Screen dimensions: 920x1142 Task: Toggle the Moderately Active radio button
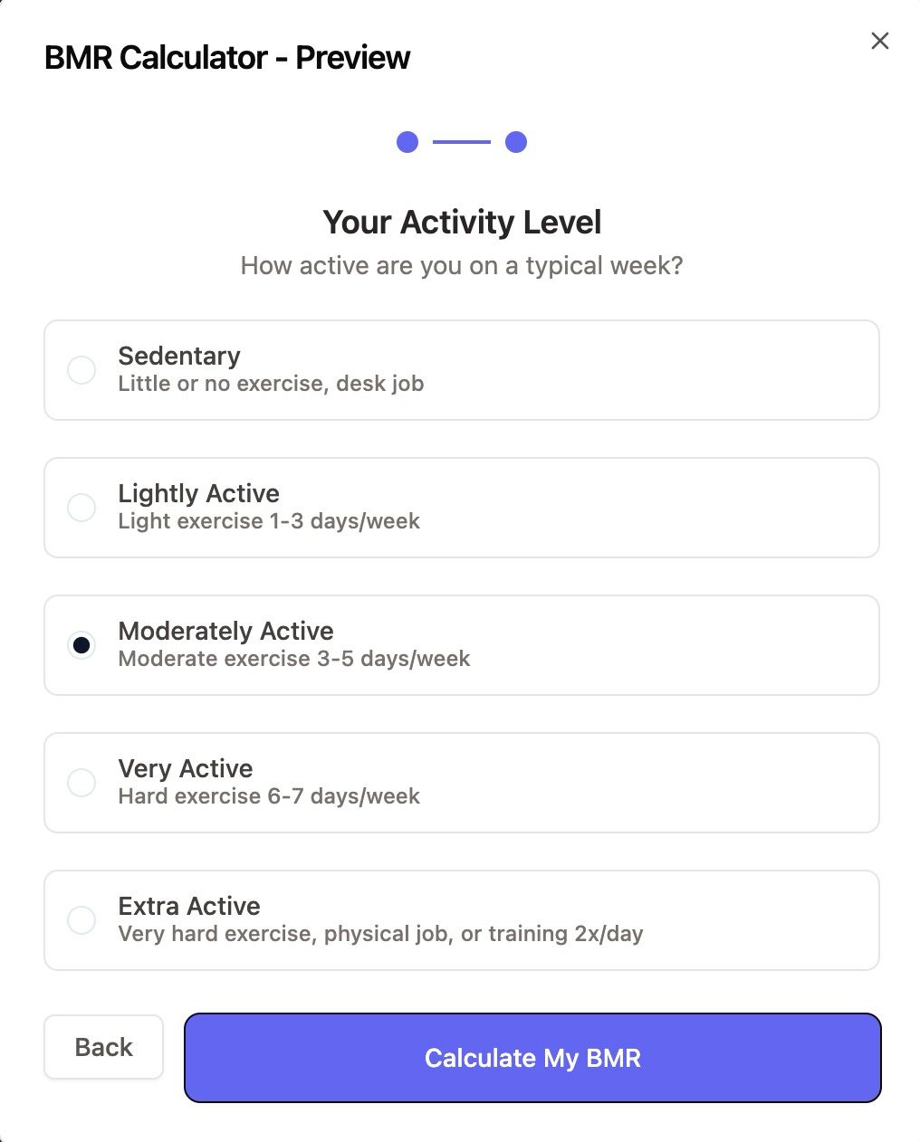81,645
